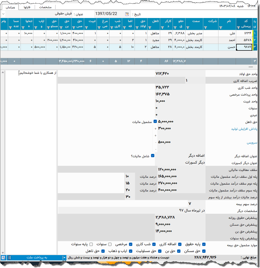Click the سرویس link label

[x=252, y=143]
